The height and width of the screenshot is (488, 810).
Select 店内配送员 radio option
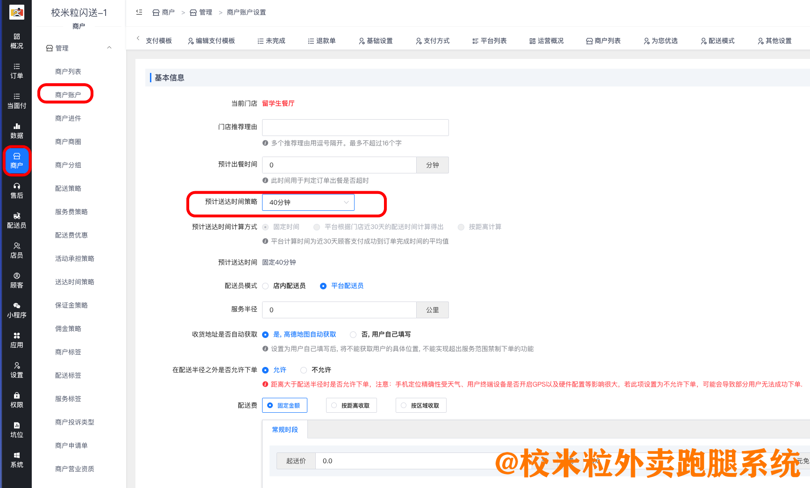(266, 286)
